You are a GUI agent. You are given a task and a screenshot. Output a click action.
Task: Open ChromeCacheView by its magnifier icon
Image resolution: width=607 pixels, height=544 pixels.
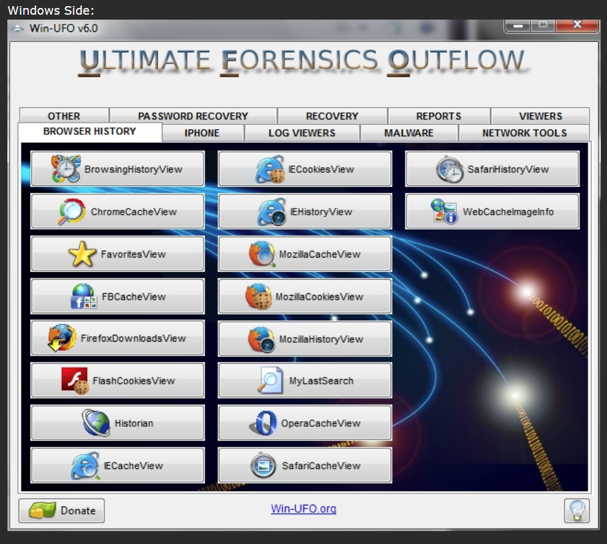coord(72,212)
